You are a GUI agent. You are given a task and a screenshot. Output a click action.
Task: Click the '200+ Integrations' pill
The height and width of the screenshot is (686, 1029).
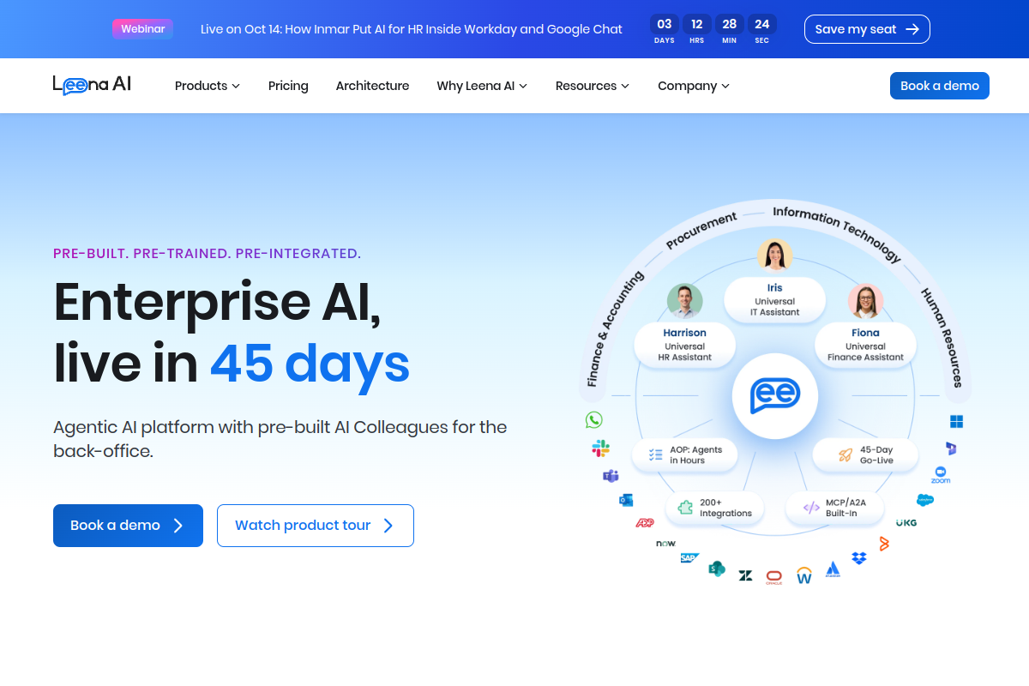(715, 508)
